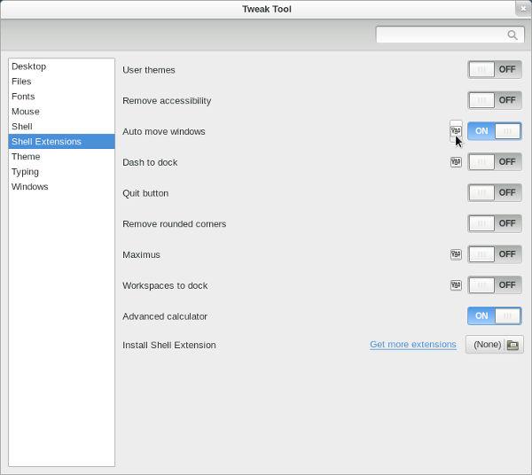Open the (None) extension file chooser
Image resolution: width=532 pixels, height=475 pixels.
[495, 345]
